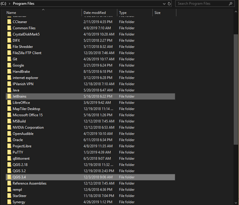The height and width of the screenshot is (205, 239).
Task: Click date 1/3/2019 4:39 AM for PuTTY
Action: coord(97,152)
